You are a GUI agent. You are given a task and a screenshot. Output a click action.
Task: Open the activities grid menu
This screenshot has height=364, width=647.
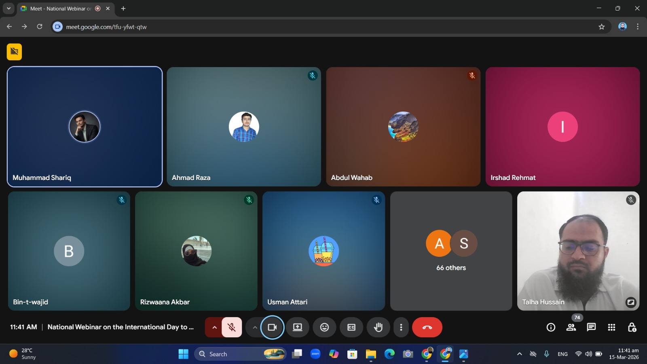pos(611,327)
